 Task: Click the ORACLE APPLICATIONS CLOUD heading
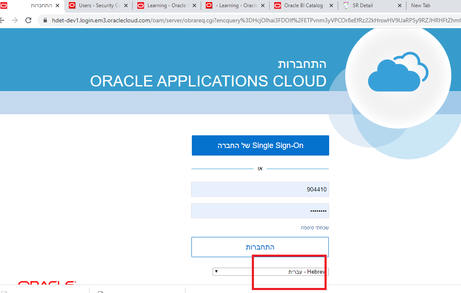click(208, 81)
